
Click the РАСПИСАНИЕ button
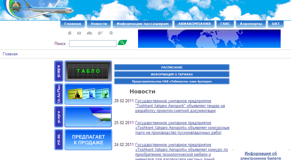coord(172,68)
